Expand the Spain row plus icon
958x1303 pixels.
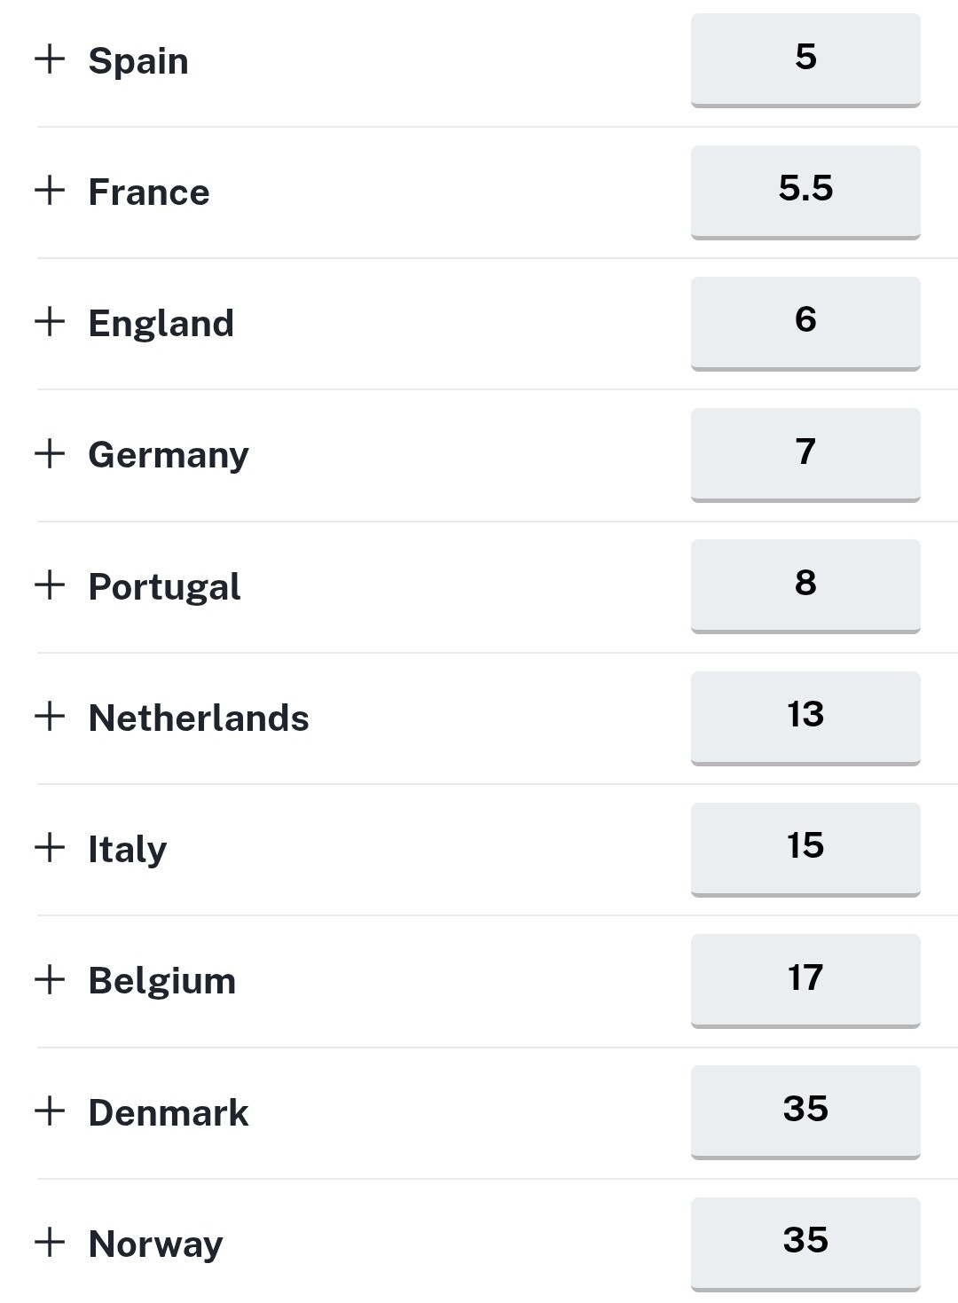50,59
